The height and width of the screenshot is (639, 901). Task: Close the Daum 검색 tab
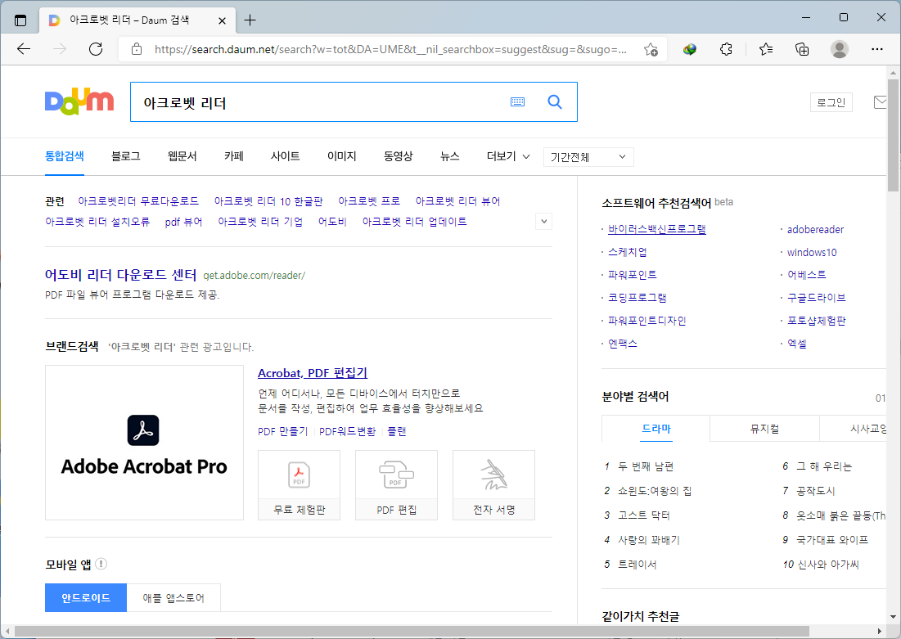click(222, 20)
